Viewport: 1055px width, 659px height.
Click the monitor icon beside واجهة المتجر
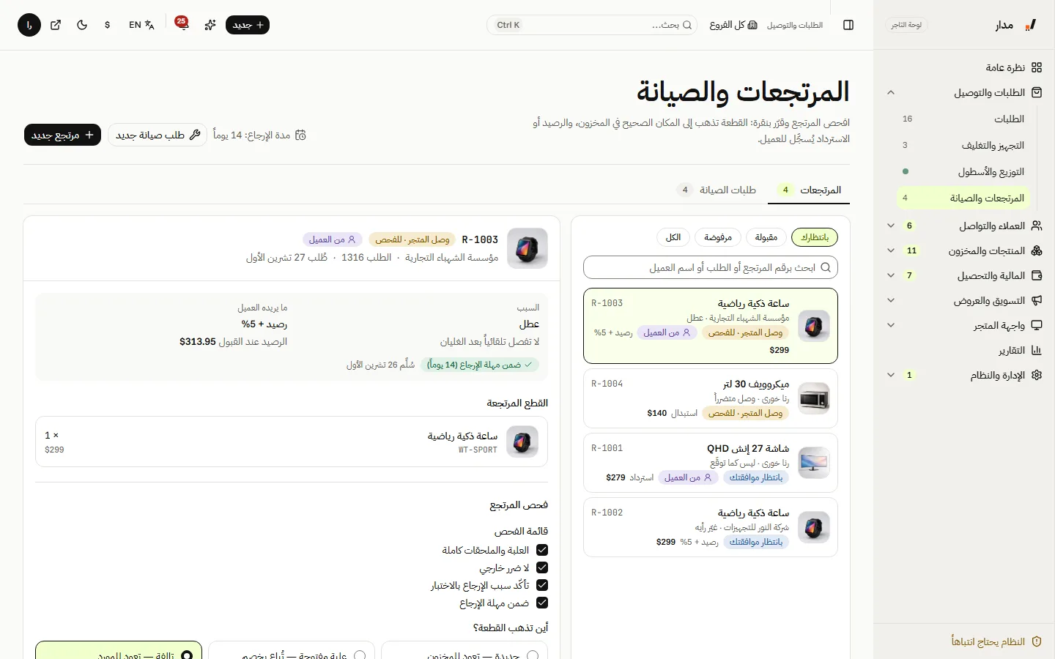[x=1037, y=326]
